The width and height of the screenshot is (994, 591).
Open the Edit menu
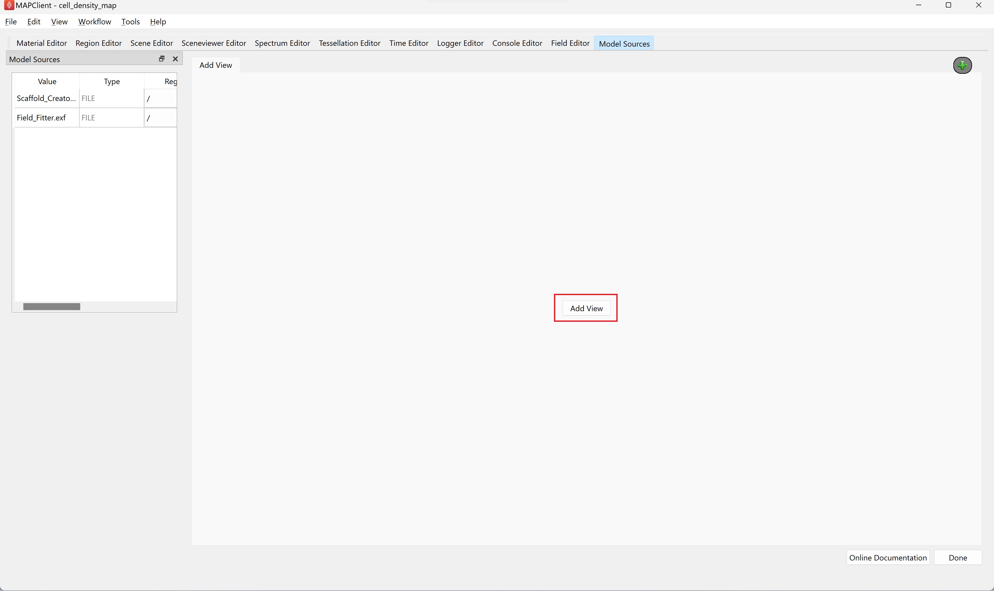pos(34,21)
